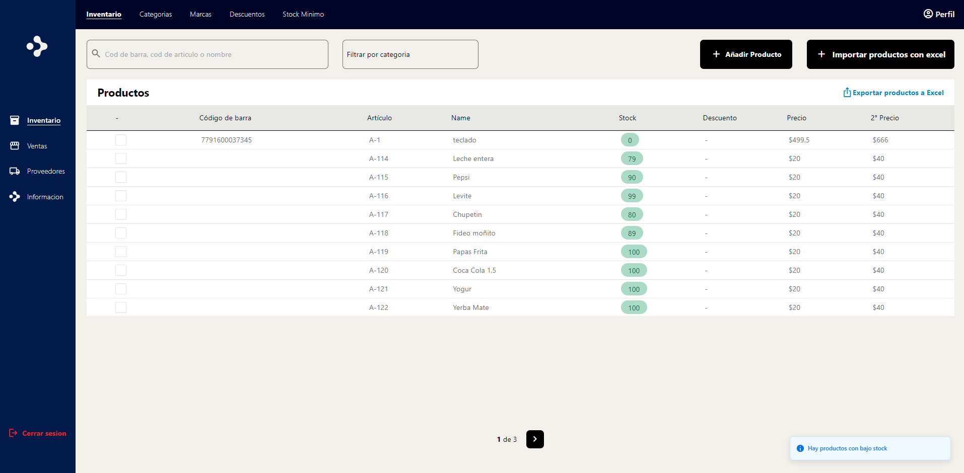Open Inventario from the sidebar
Viewport: 964px width, 473px height.
coord(44,120)
